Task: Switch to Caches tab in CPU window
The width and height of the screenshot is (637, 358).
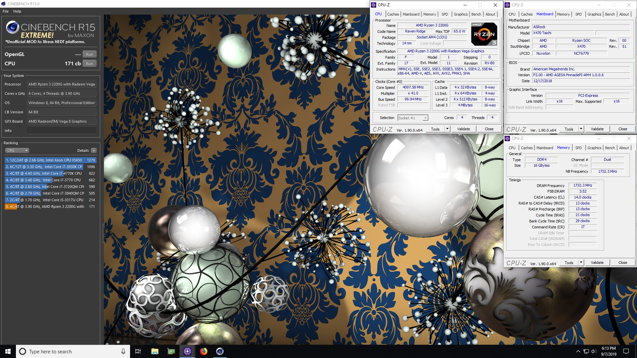Action: [393, 14]
